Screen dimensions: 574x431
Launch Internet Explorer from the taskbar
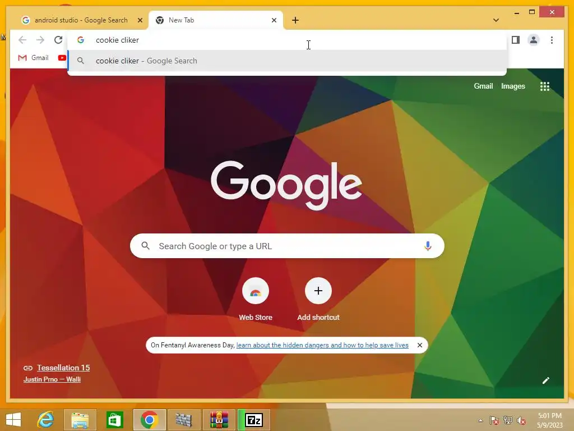[46, 420]
